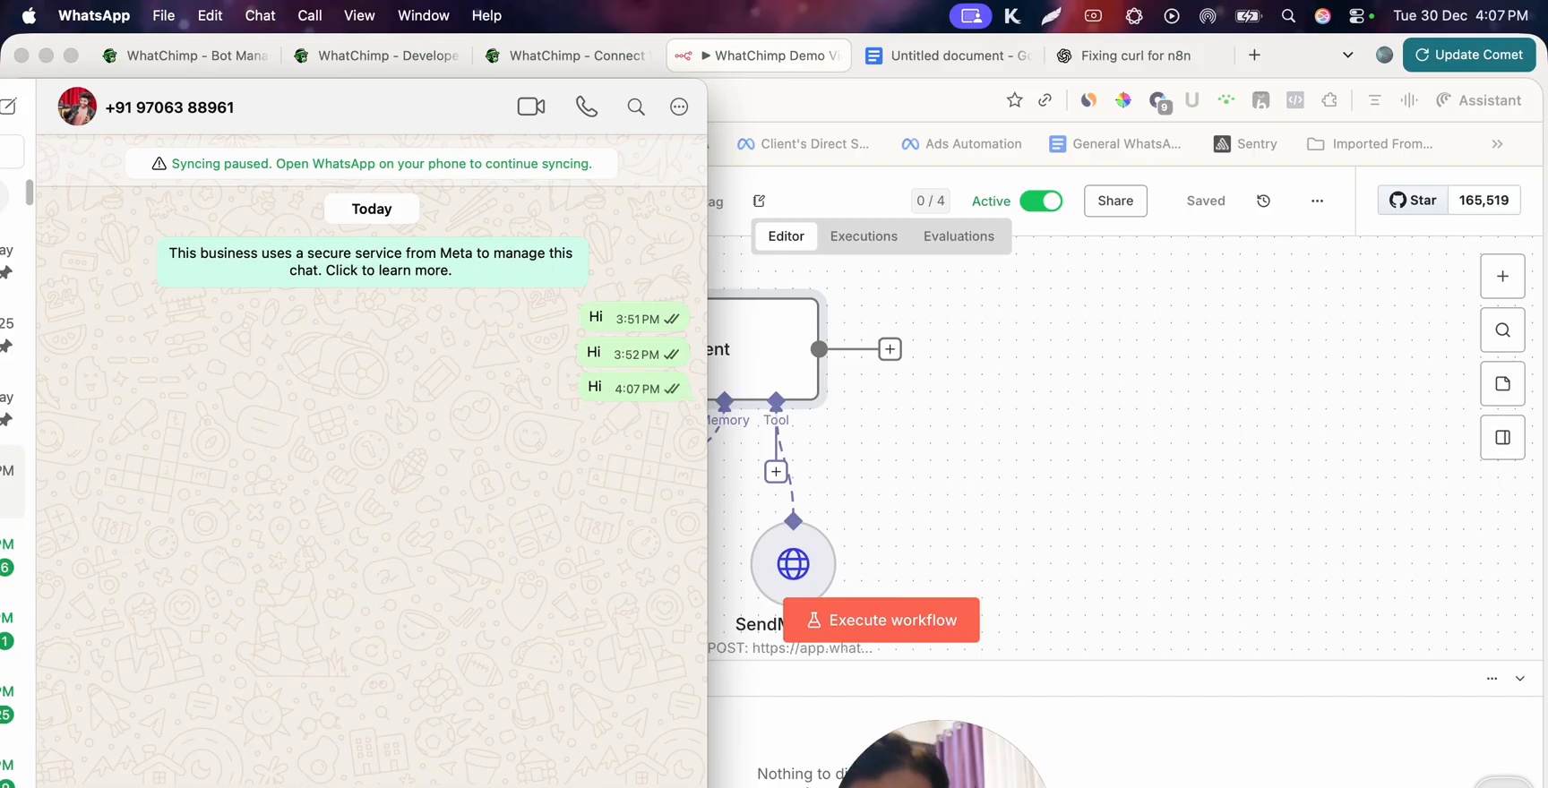Viewport: 1548px width, 788px height.
Task: Copy the page link icon in browser toolbar
Action: click(x=1045, y=100)
